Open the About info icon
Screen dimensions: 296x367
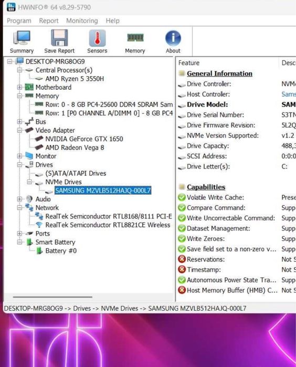tap(173, 38)
